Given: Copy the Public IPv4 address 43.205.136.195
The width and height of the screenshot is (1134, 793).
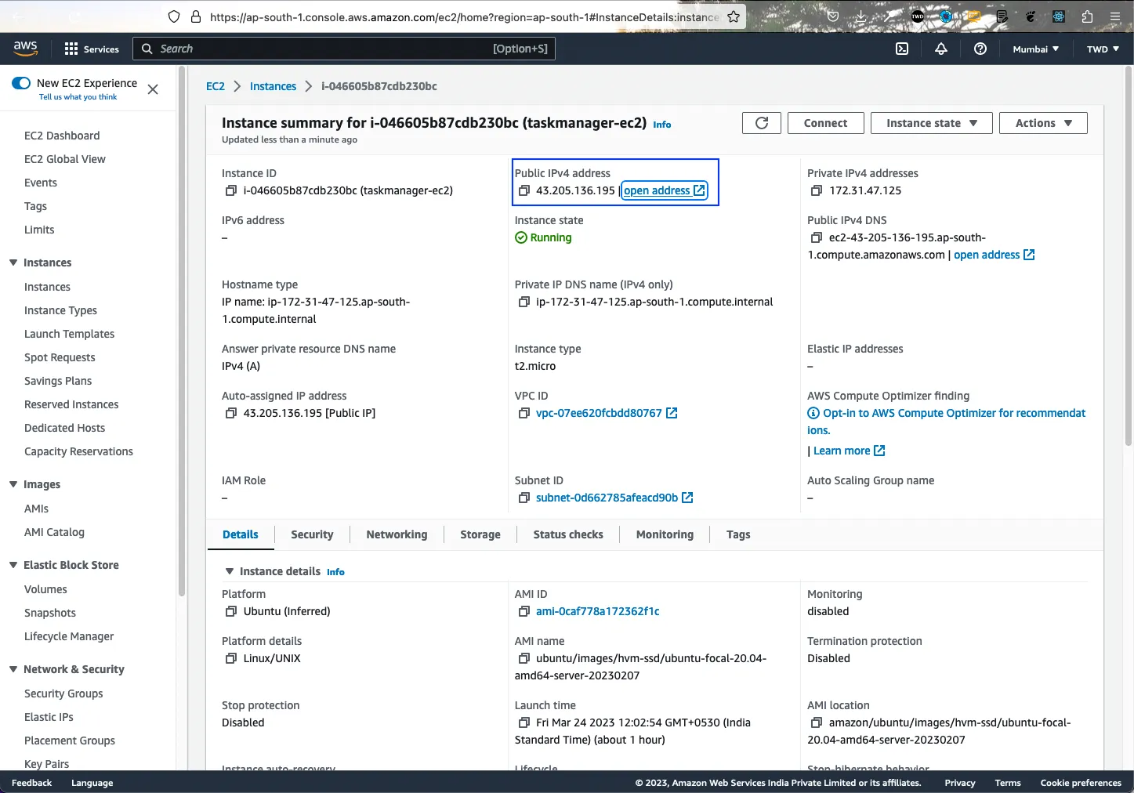Looking at the screenshot, I should point(524,190).
